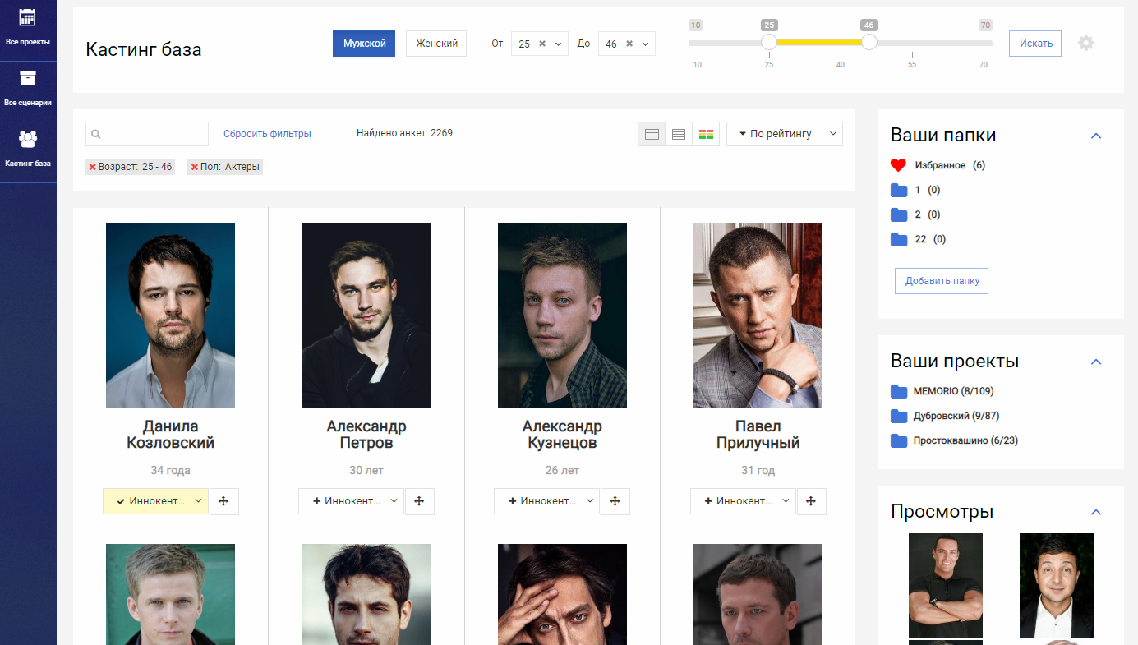The width and height of the screenshot is (1138, 645).
Task: Click the magnifier icon in the search box
Action: click(96, 134)
